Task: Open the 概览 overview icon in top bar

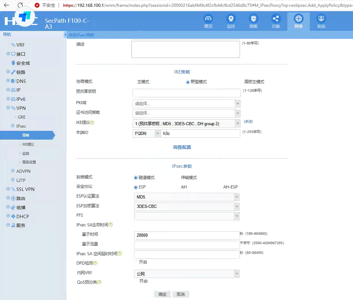Action: [x=208, y=21]
